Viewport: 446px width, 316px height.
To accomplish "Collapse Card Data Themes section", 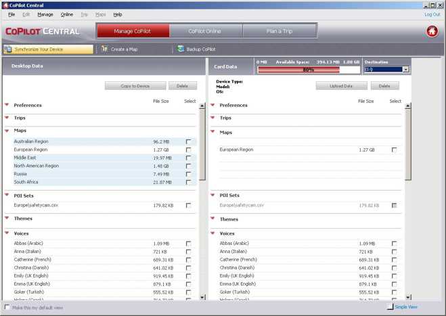I will pos(213,219).
